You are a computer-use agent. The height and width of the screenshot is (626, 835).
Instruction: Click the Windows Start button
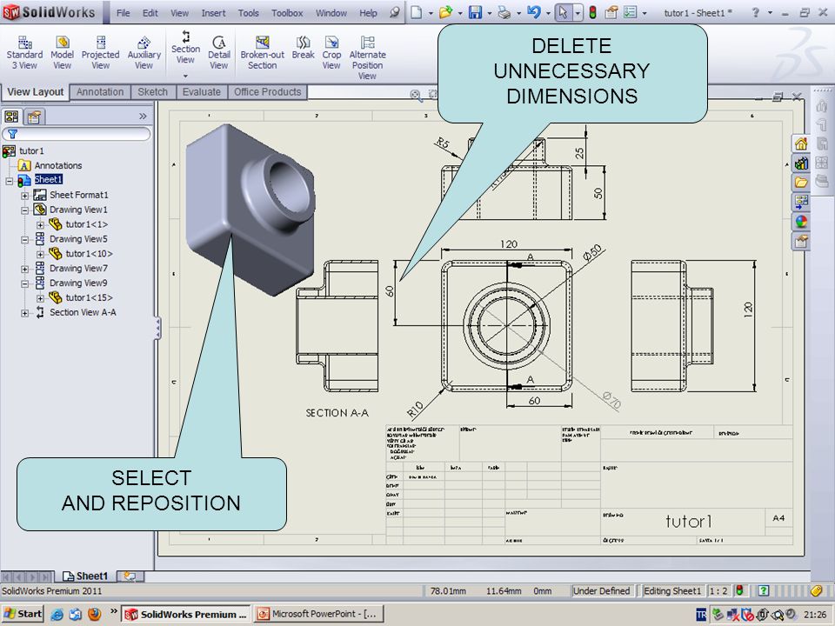tap(23, 614)
